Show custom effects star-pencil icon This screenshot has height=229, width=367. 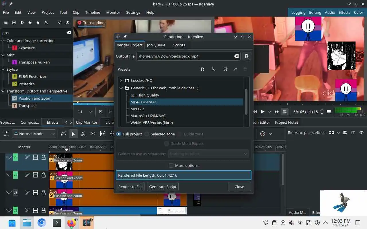point(30,22)
